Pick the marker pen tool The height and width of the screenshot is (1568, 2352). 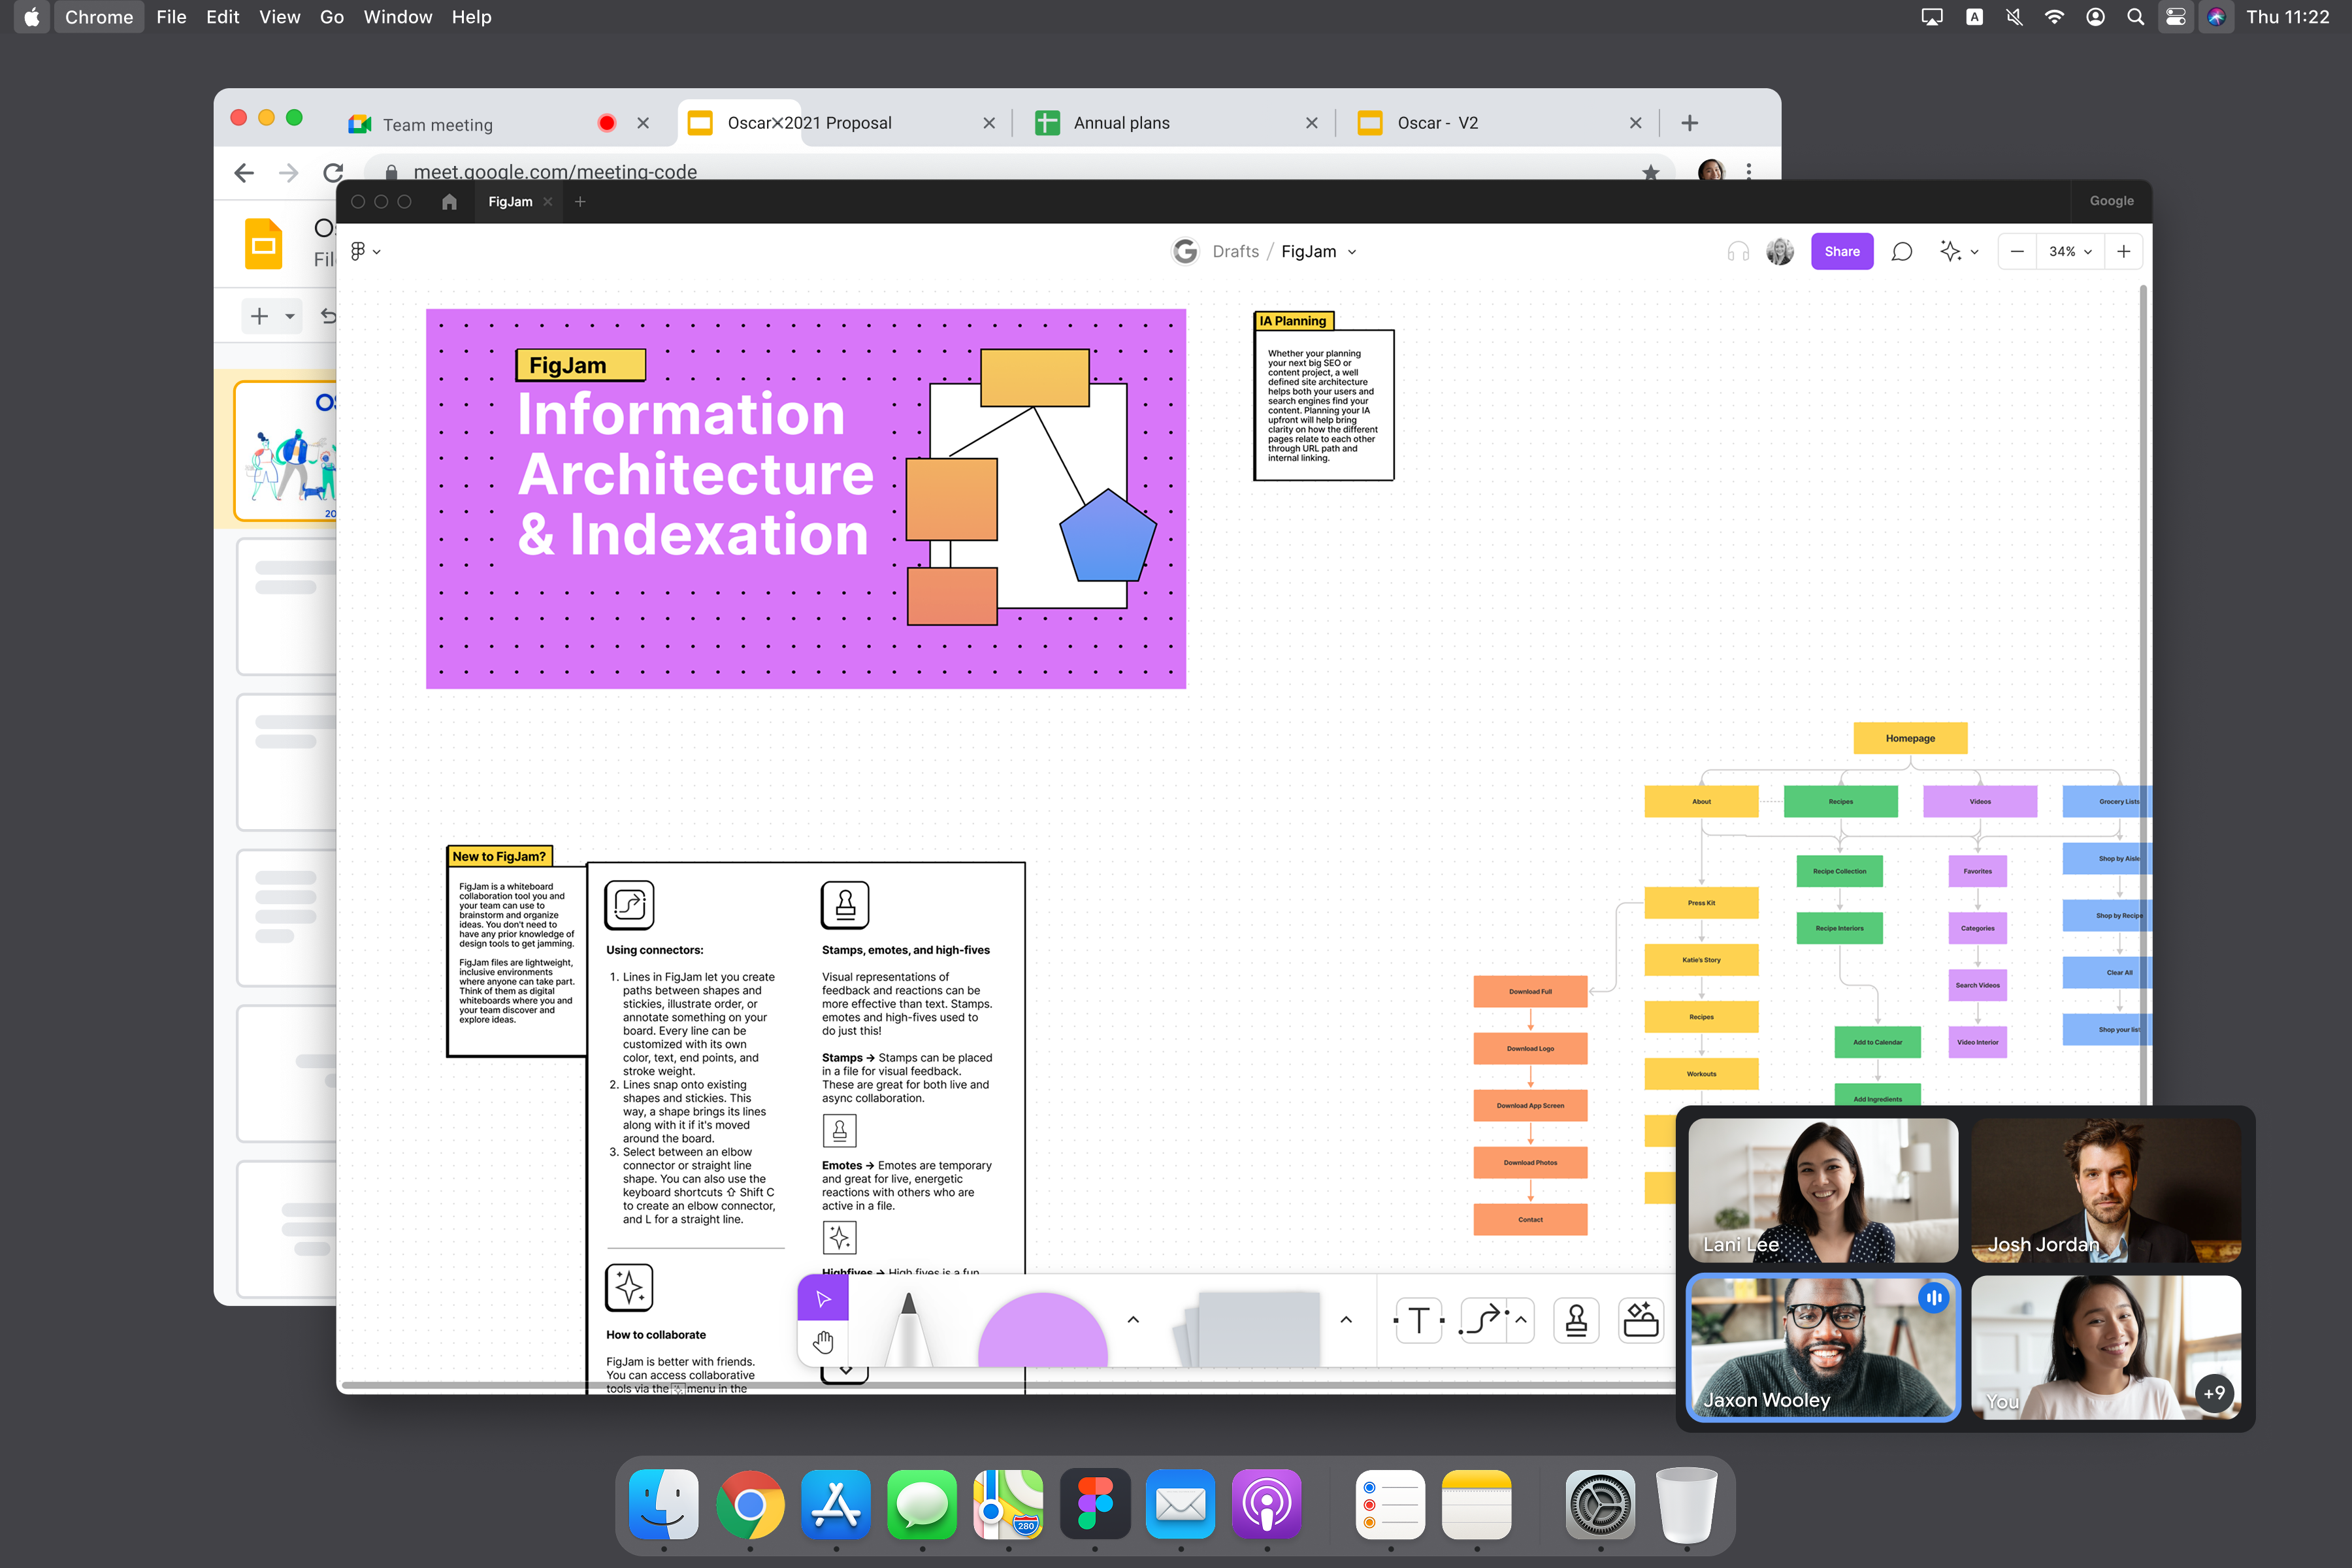(908, 1329)
